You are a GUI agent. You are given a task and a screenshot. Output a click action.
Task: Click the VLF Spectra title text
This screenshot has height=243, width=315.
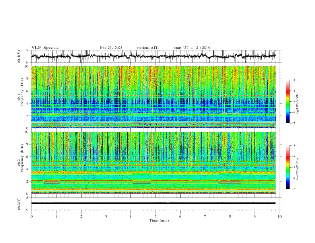[45, 48]
